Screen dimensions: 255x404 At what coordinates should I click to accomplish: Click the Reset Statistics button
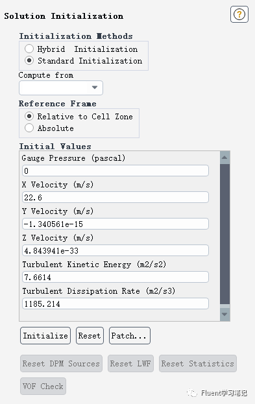(198, 364)
